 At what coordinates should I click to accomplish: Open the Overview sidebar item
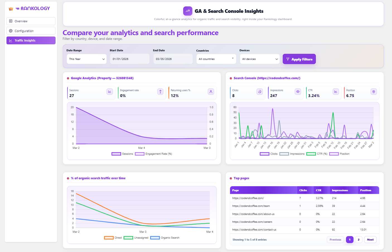(x=31, y=21)
